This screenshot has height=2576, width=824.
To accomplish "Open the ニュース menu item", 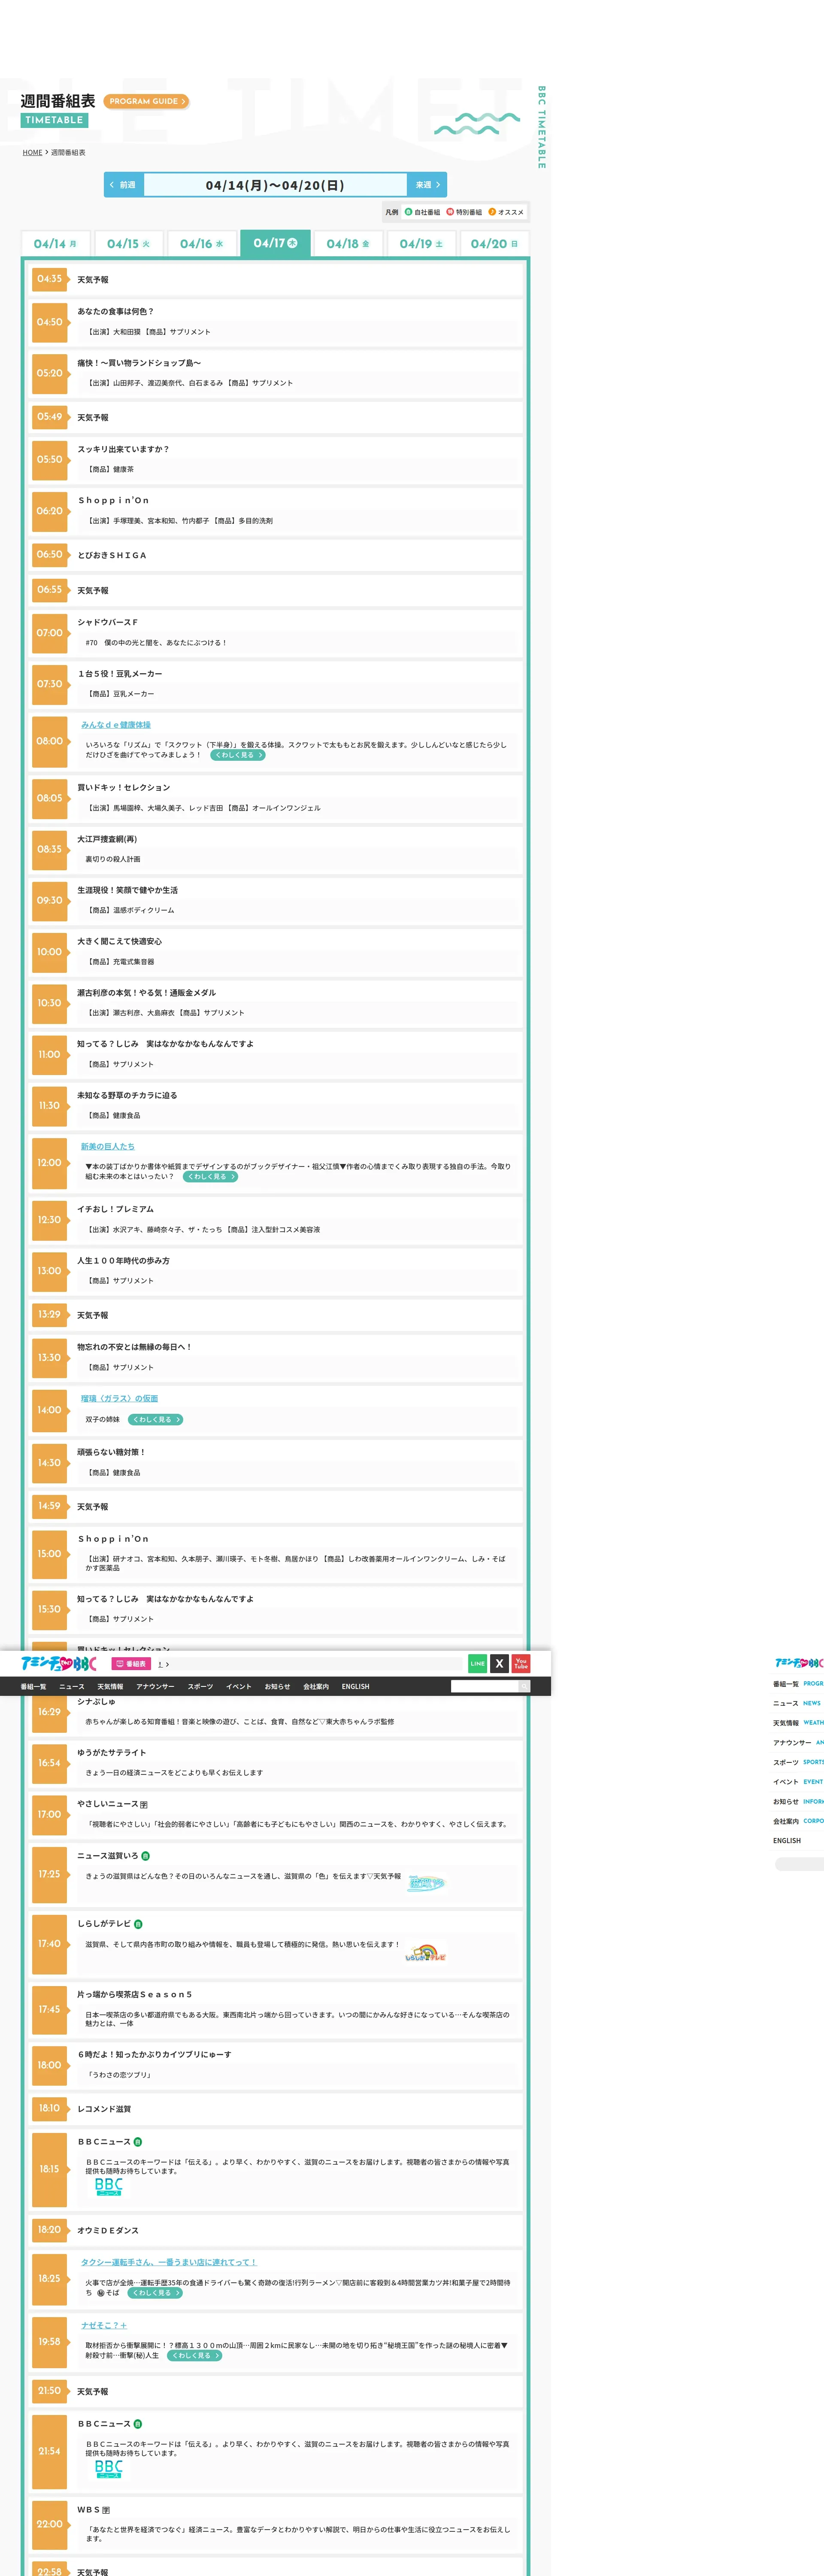I will click(x=72, y=1687).
